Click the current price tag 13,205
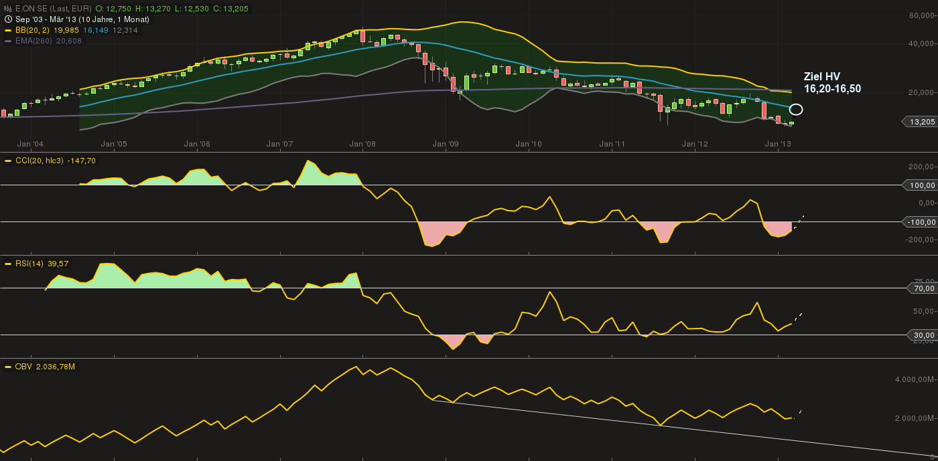 point(919,122)
